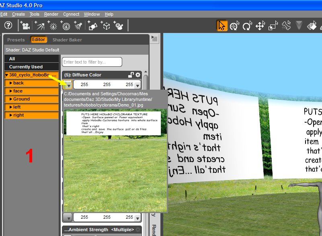Open Diffuse Color RGB value dropdown arrow
Image resolution: width=322 pixels, height=236 pixels.
(137, 86)
